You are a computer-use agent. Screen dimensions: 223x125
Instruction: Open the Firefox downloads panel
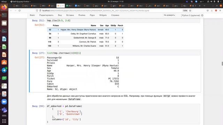tap(212, 11)
